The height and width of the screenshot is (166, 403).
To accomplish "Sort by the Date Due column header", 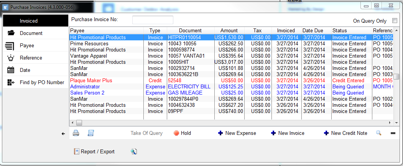I will 316,30.
